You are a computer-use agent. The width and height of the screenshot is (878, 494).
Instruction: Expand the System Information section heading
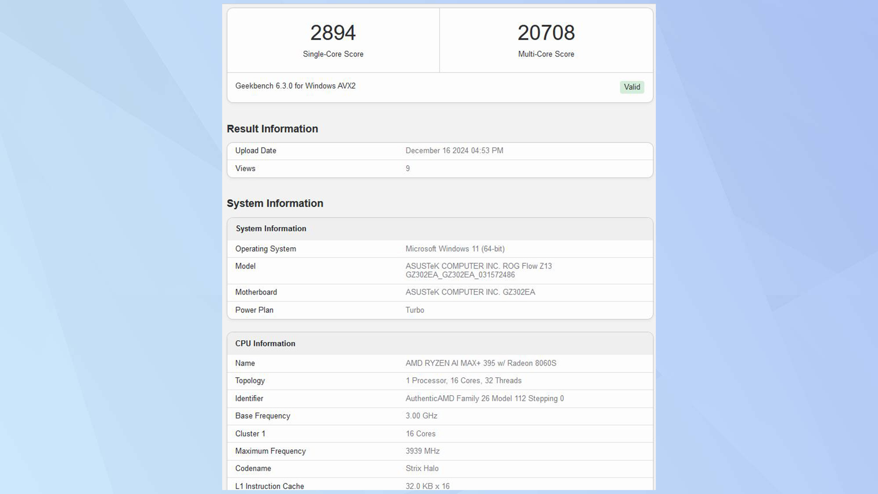[275, 203]
